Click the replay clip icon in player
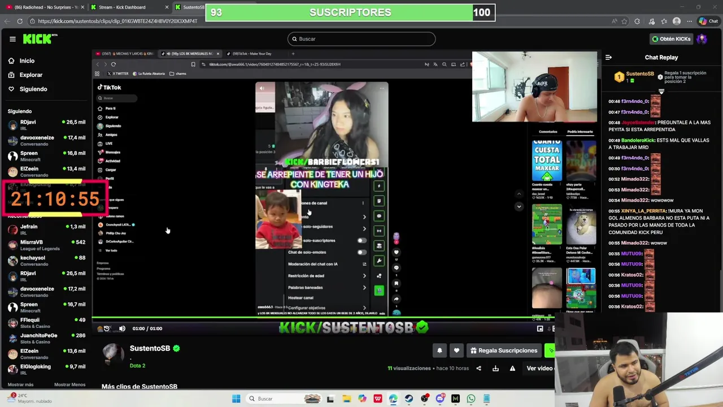 (x=106, y=328)
